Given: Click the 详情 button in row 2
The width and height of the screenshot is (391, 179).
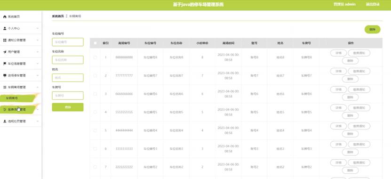Looking at the screenshot, I should pyautogui.click(x=338, y=72).
